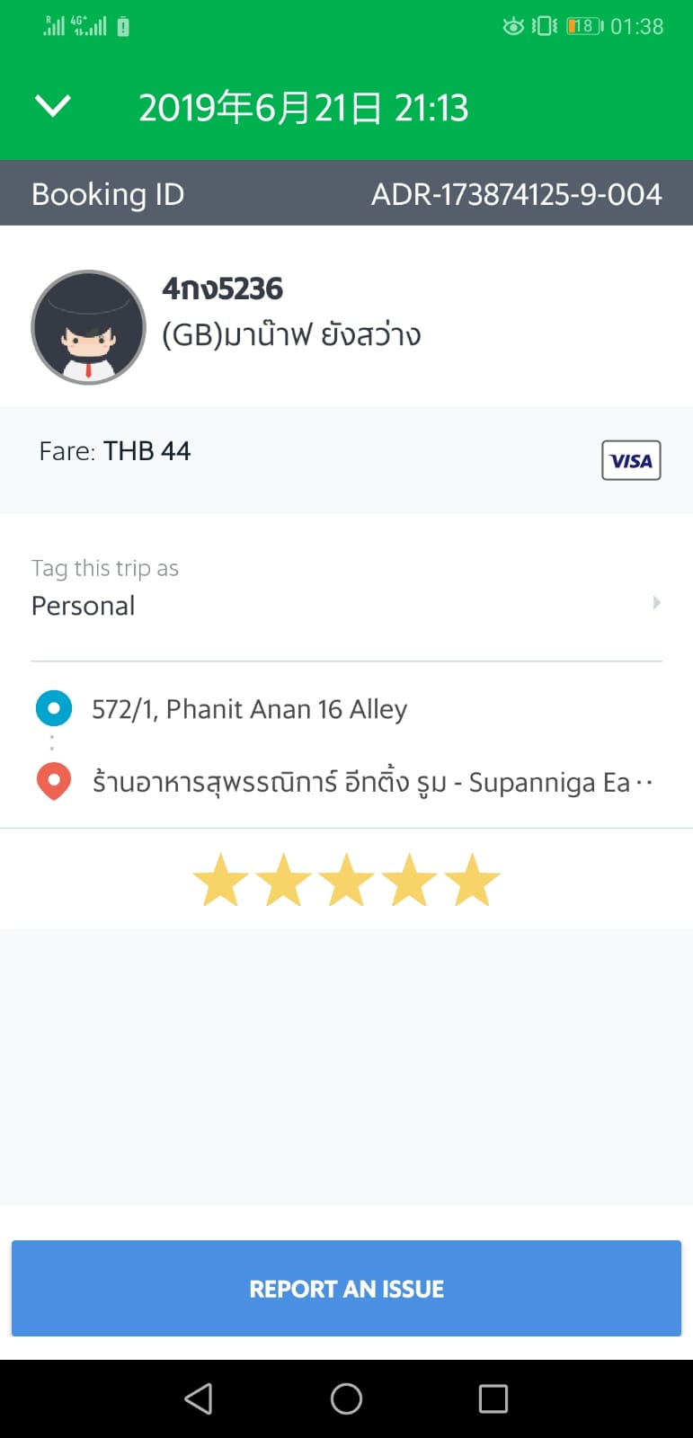
Task: Tap the THB 44 fare amount
Action: pyautogui.click(x=147, y=451)
